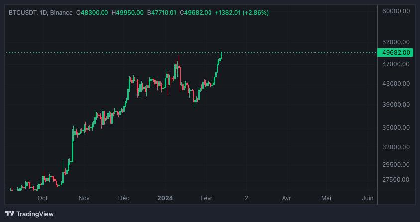
Task: Click the open value O48300.00
Action: 92,13
